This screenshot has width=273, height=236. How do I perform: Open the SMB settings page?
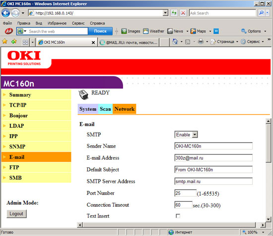pos(36,177)
